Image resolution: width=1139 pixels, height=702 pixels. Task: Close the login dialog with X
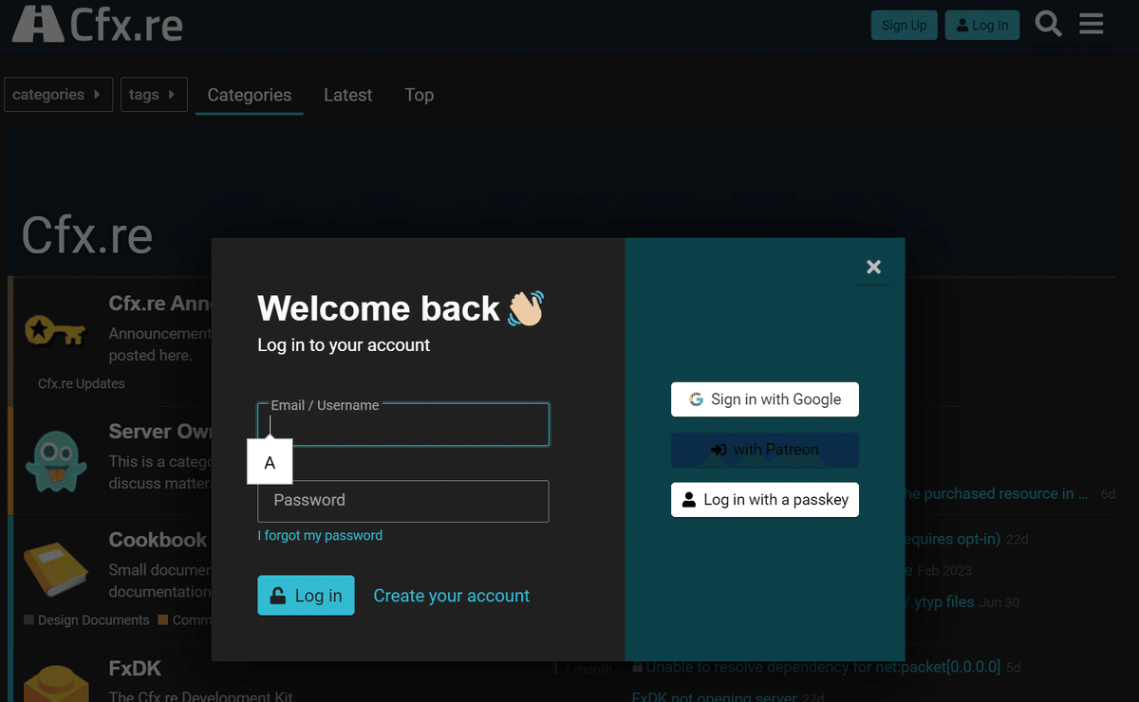874,268
